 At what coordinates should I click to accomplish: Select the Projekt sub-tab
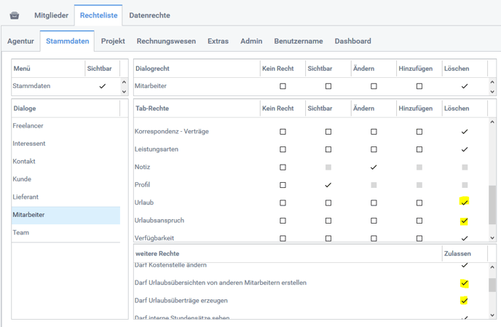point(113,42)
